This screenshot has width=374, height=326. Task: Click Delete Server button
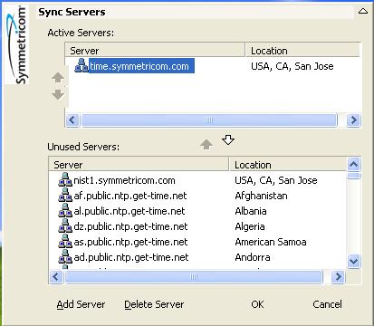pos(154,304)
